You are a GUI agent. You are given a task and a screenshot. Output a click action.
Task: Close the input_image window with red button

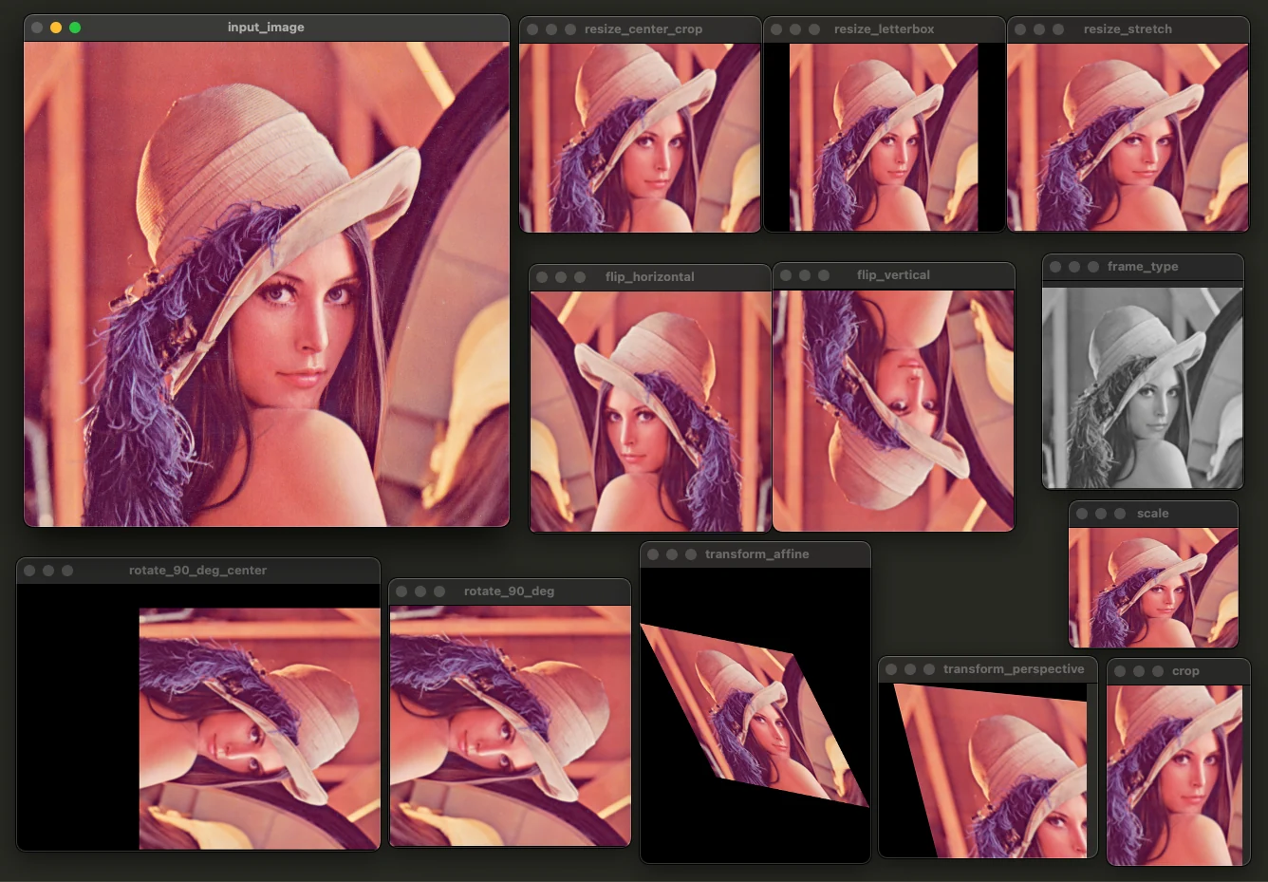37,28
